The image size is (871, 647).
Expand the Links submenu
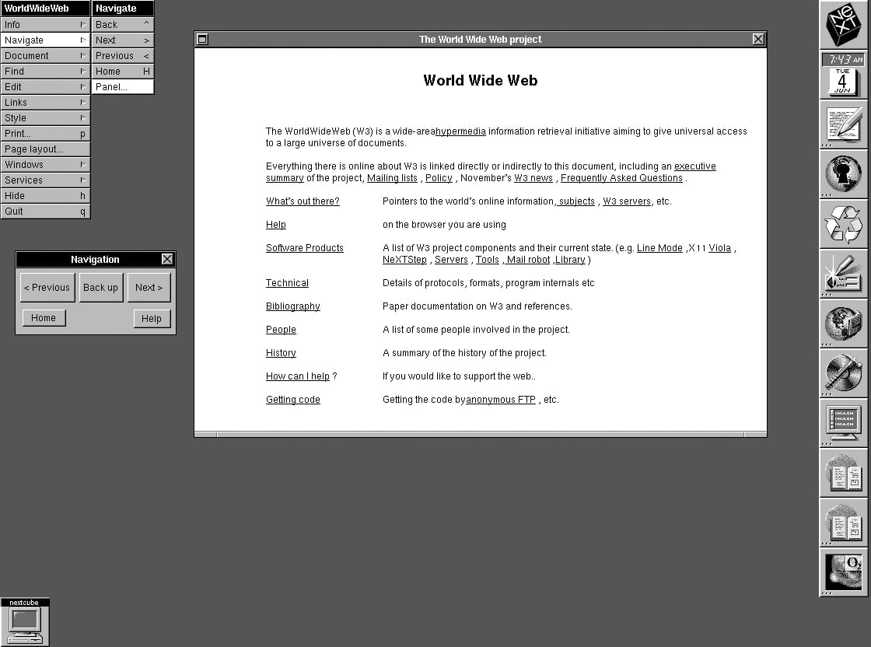tap(45, 102)
